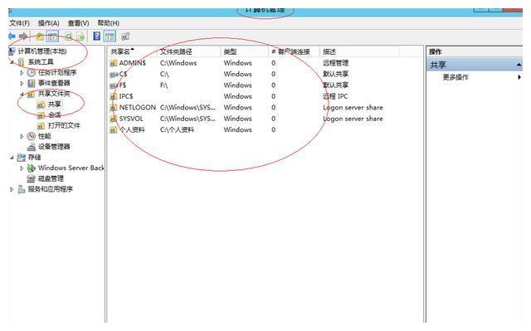The height and width of the screenshot is (331, 531).
Task: Select the 共享 node under 共享文件夹
Action: 54,105
